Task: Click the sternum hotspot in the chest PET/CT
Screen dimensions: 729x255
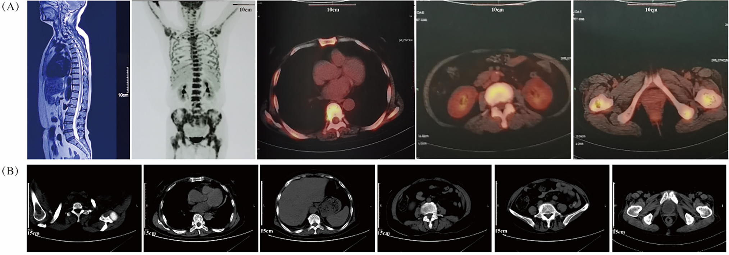Action: pos(327,42)
